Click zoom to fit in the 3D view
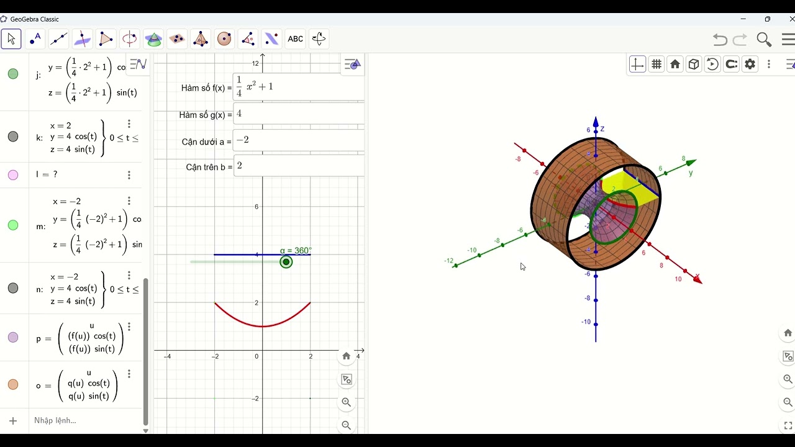The width and height of the screenshot is (795, 447). [x=788, y=356]
